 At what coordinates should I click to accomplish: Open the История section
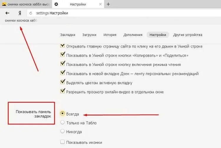click(110, 35)
